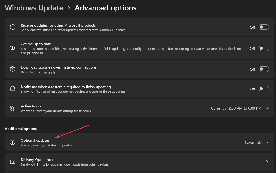This screenshot has height=173, width=276.
Task: Click the Delivery Optimization bandwidth icon
Action: tap(12, 161)
